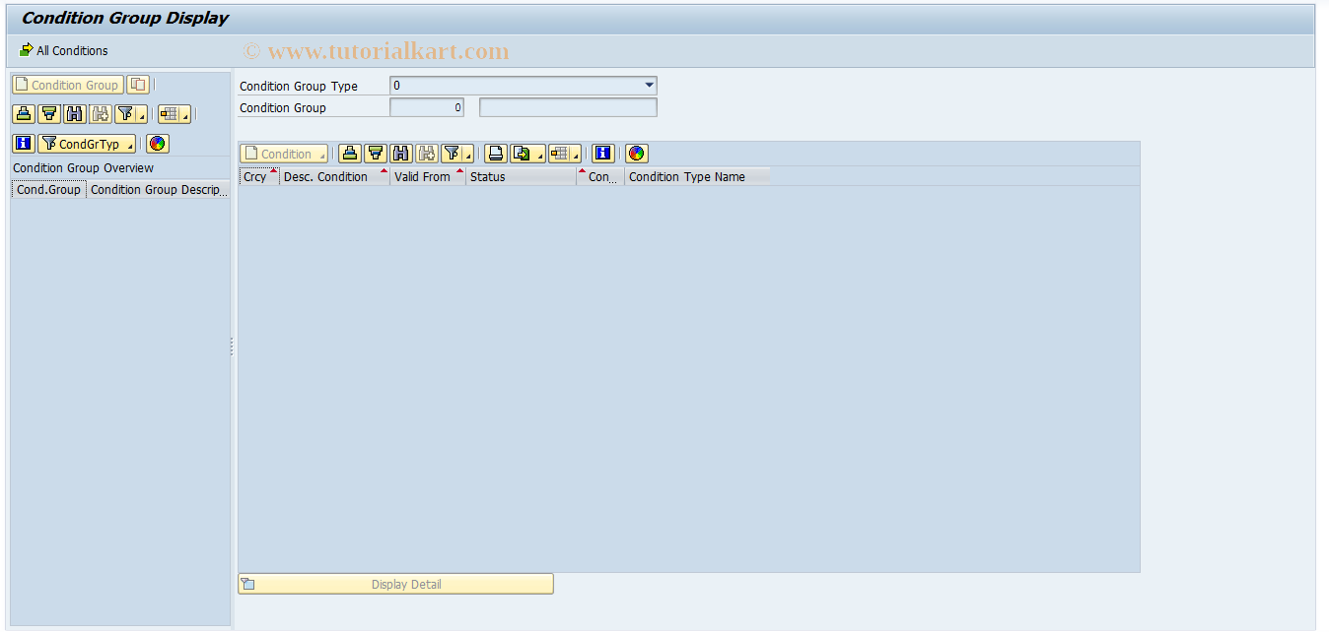Sort descending in the Condition Group Overview toolbar
1329x632 pixels.
tap(49, 114)
